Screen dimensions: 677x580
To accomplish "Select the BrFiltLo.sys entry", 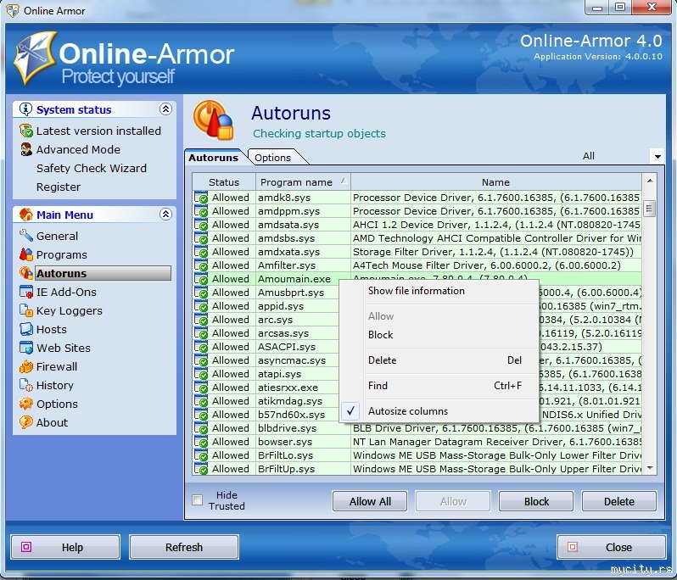I will coord(417,455).
